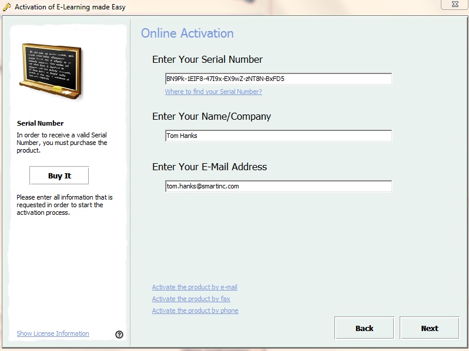The image size is (469, 351).
Task: Choose Activate the product by e-mail
Action: click(x=195, y=287)
